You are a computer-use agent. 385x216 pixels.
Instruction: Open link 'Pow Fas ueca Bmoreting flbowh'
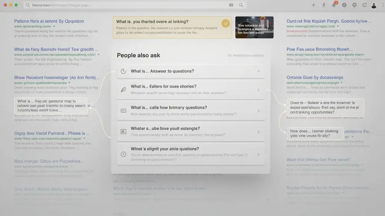320,49
